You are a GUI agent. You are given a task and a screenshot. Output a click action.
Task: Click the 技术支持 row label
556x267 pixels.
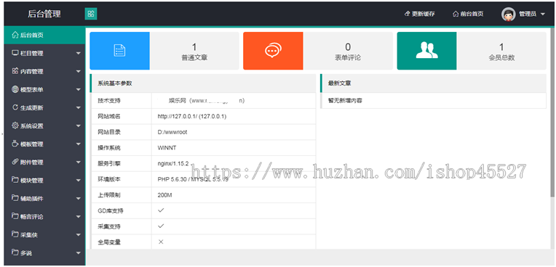click(x=109, y=101)
